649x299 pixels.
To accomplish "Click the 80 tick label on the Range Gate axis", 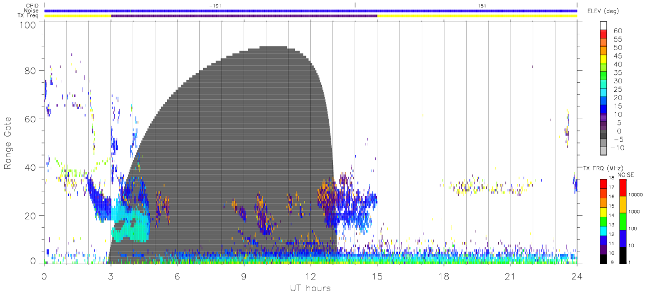I will pos(31,71).
